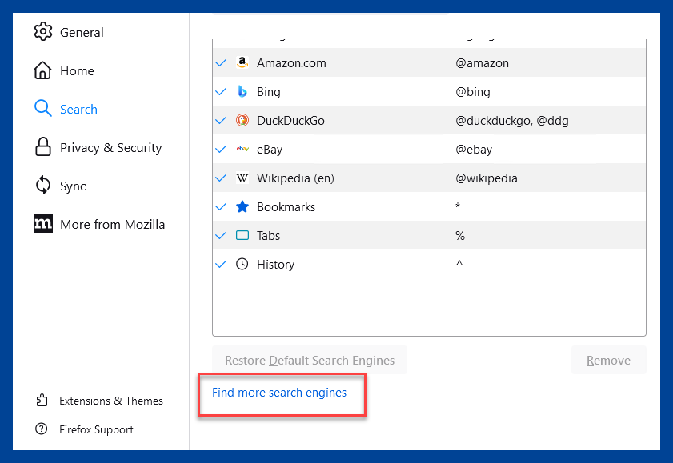
Task: Open the Search settings category
Action: pyautogui.click(x=66, y=109)
